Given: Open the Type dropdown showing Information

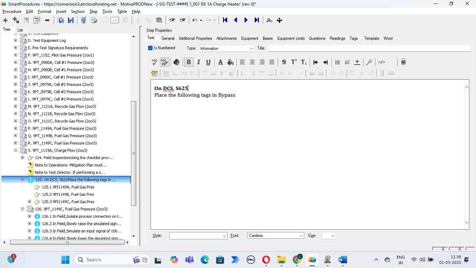Looking at the screenshot, I should pos(227,49).
